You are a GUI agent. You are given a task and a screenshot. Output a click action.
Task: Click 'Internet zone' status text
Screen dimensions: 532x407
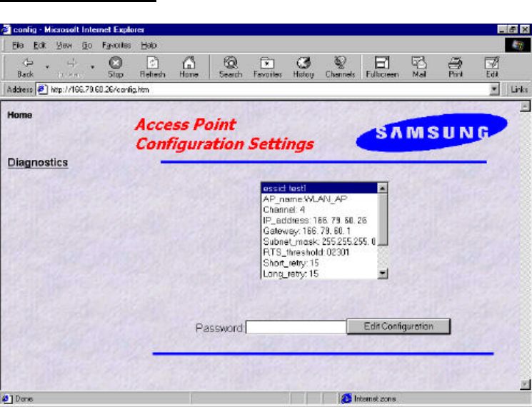pyautogui.click(x=375, y=398)
